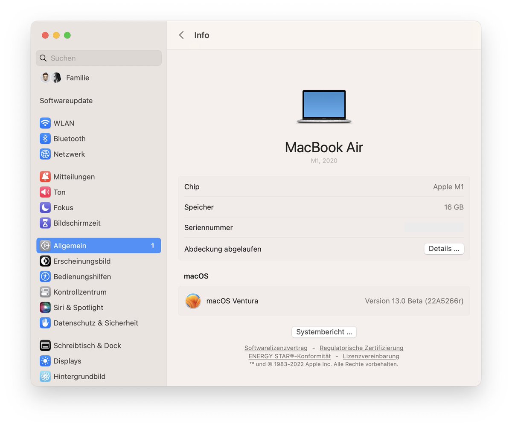
Task: Select the Fokus moon icon
Action: 45,208
